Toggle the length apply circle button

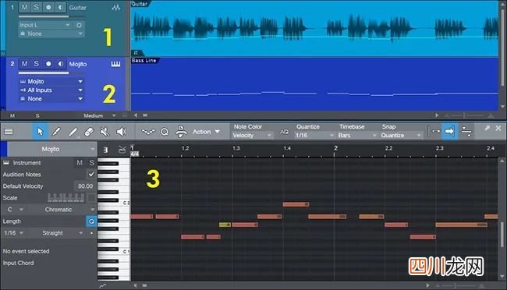click(91, 221)
